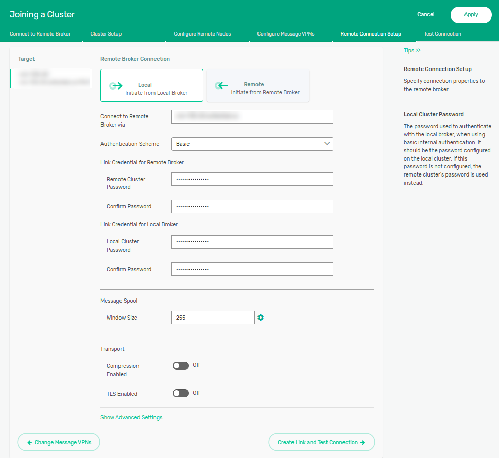The image size is (499, 458).
Task: Open the Configure Message VPNs step
Action: tap(285, 34)
